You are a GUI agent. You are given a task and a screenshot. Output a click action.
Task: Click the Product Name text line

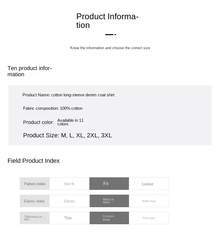69,95
